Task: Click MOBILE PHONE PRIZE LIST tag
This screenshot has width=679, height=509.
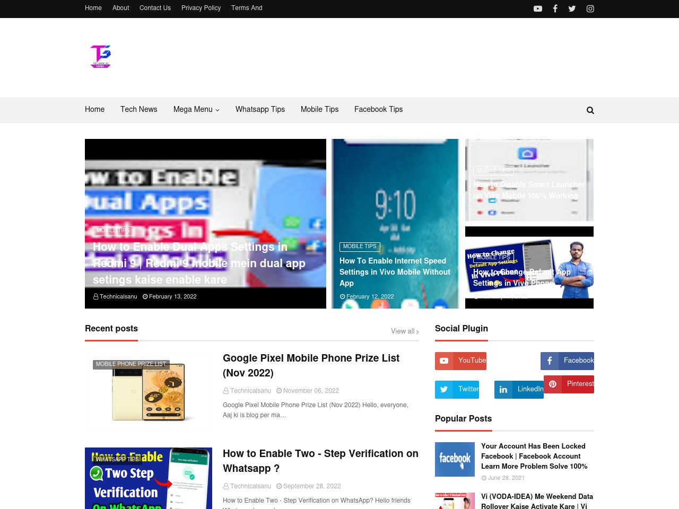Action: 131,364
